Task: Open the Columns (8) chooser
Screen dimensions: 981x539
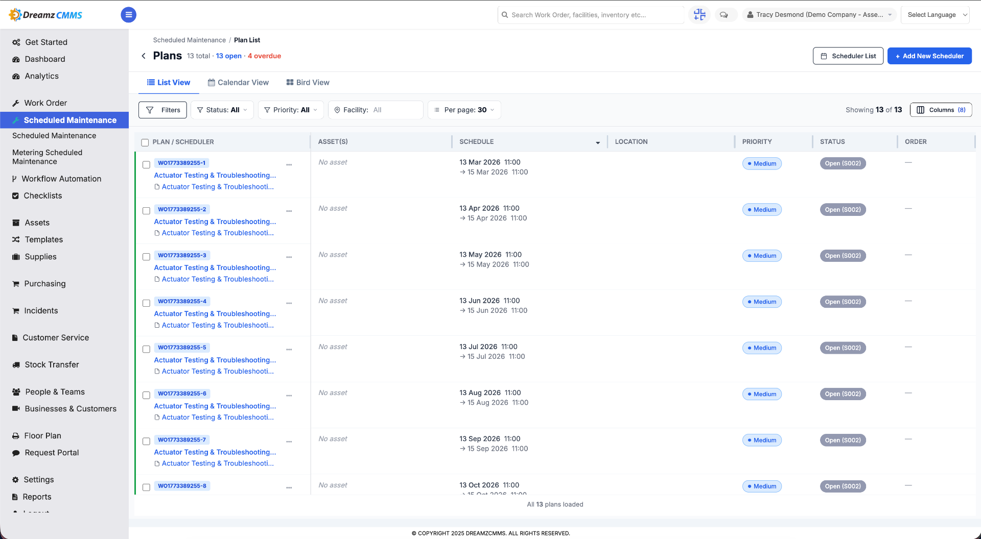Action: click(x=941, y=110)
